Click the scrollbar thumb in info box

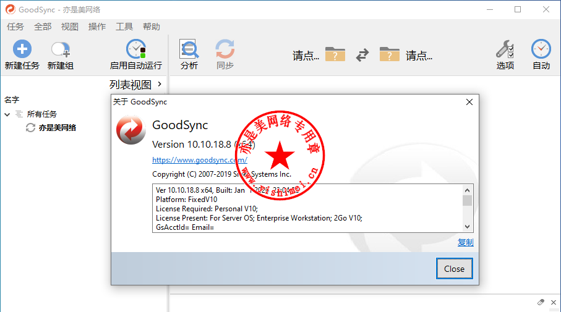(467, 201)
